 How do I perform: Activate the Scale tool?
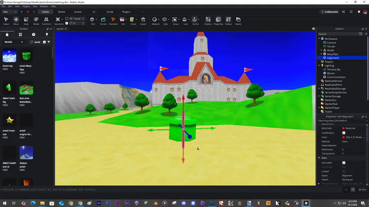pyautogui.click(x=26, y=20)
